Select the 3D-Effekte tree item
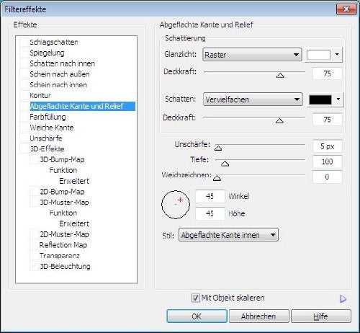This screenshot has height=333, width=360. tap(47, 148)
